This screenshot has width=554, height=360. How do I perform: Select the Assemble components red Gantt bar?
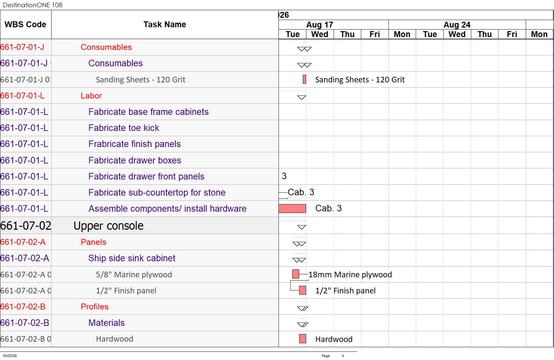point(292,208)
